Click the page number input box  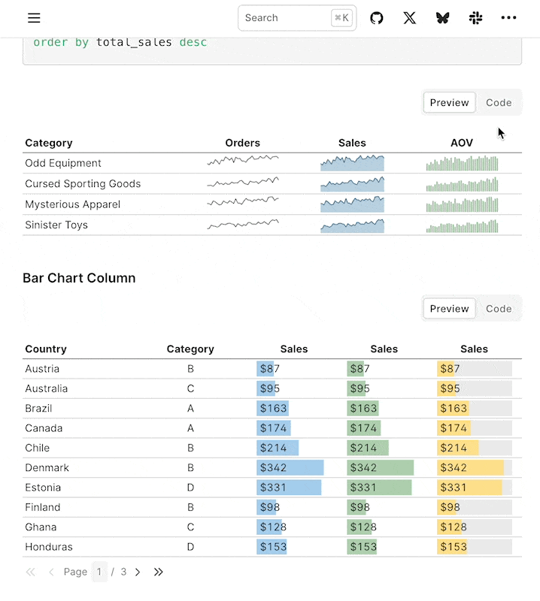(x=99, y=572)
